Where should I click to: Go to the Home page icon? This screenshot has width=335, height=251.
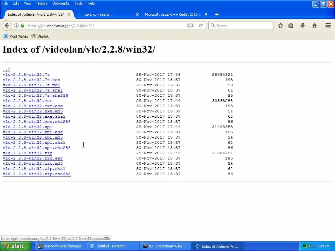pyautogui.click(x=314, y=25)
